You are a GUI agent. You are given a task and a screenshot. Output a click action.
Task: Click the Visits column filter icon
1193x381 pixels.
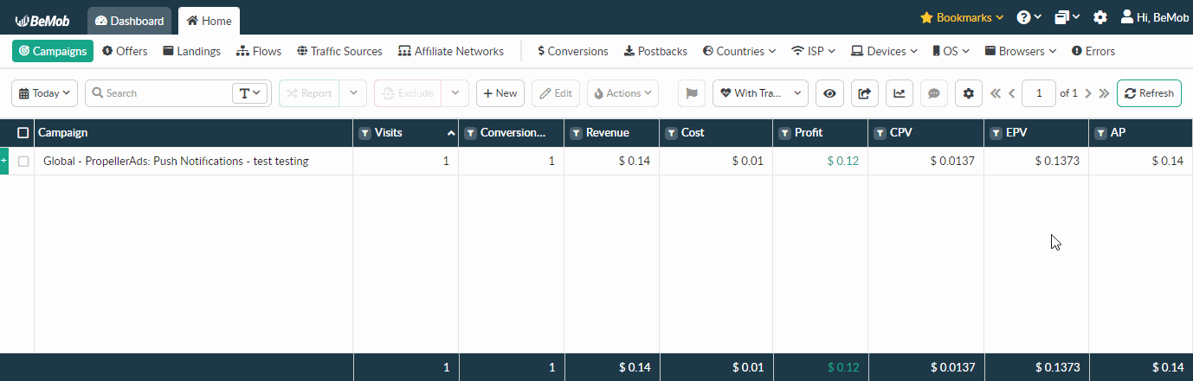point(364,133)
